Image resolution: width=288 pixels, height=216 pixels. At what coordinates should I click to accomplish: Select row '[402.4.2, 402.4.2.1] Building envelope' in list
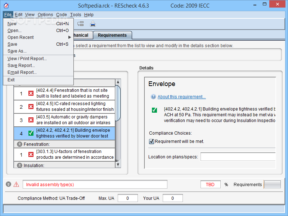pos(64,133)
